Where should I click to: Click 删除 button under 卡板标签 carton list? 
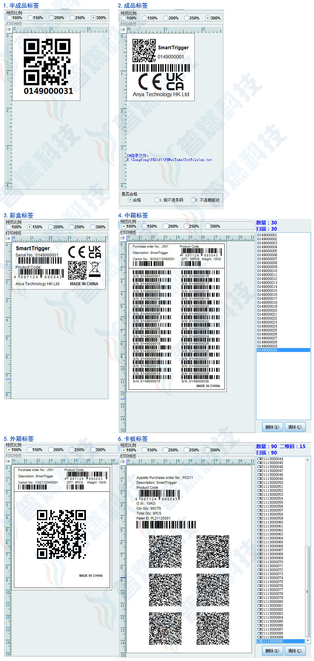tap(272, 651)
